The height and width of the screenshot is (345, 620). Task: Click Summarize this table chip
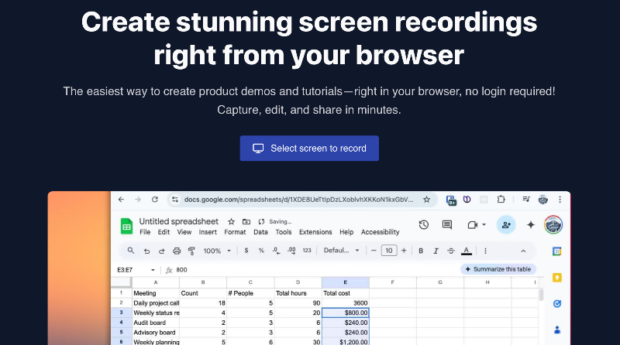tap(498, 269)
